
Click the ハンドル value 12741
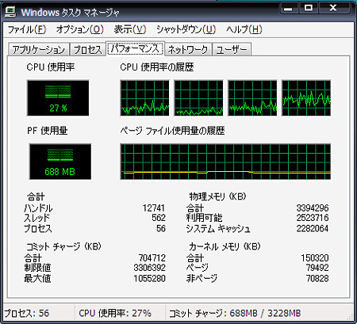[154, 208]
